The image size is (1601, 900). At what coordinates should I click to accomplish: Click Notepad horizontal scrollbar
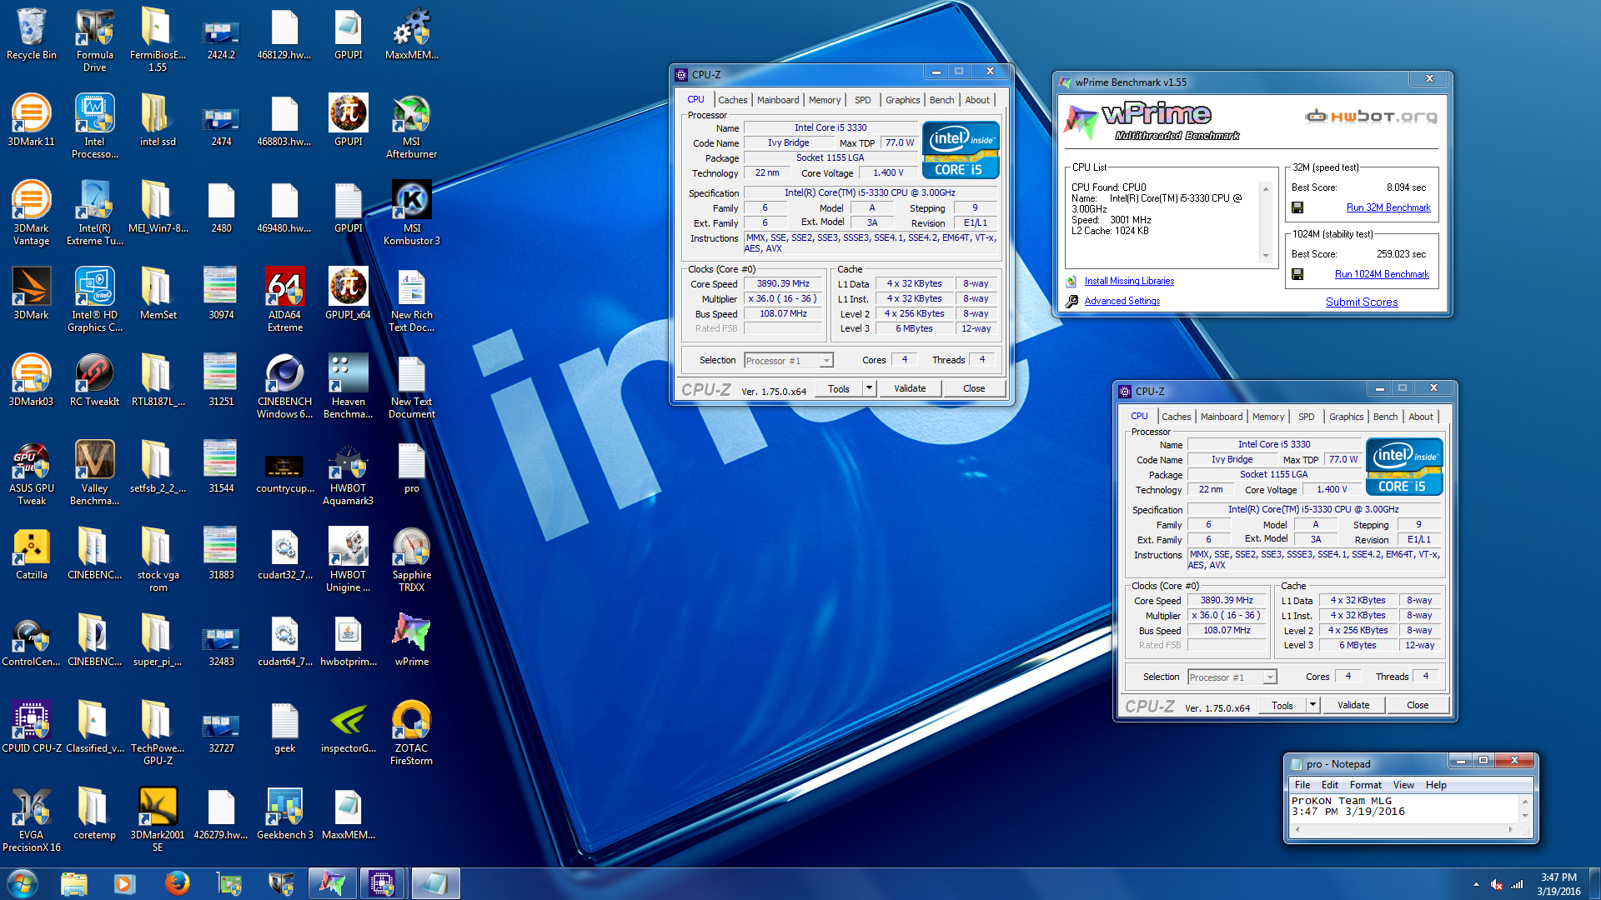click(1403, 830)
